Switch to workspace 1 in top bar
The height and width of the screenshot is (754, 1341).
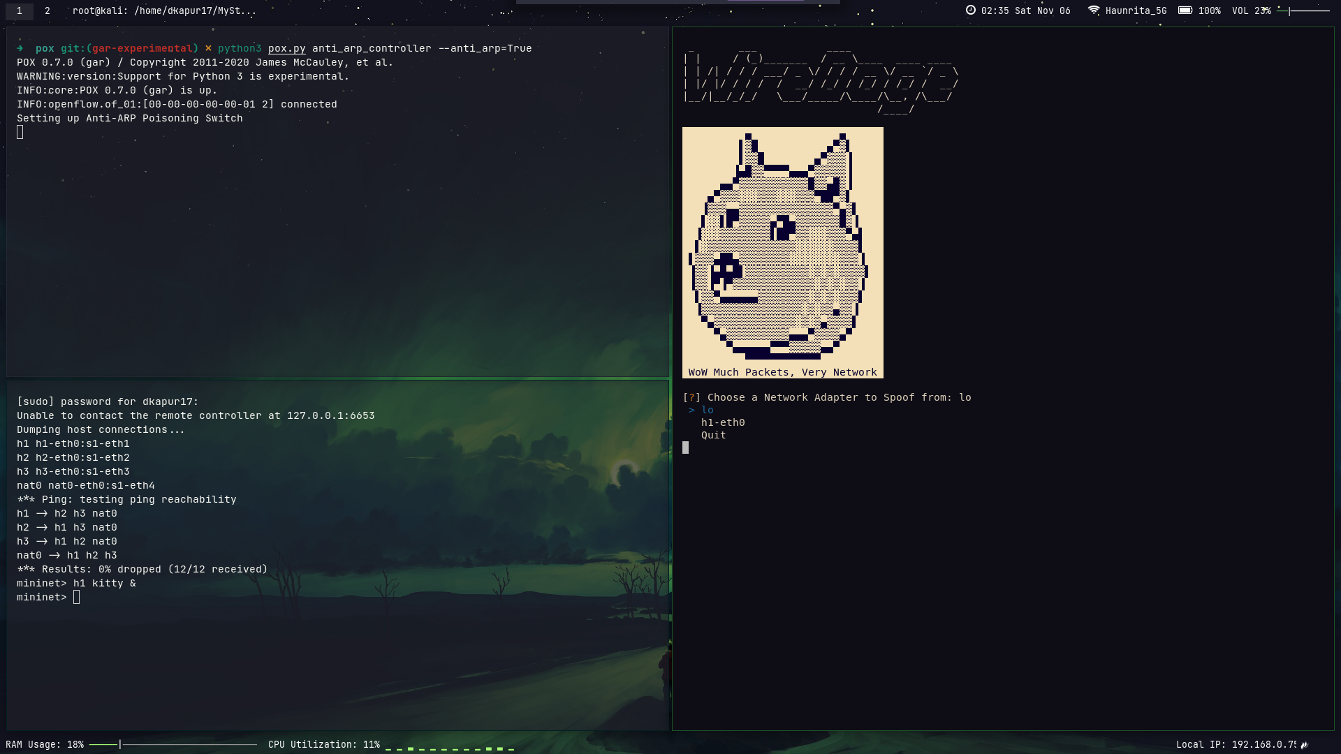pyautogui.click(x=20, y=11)
